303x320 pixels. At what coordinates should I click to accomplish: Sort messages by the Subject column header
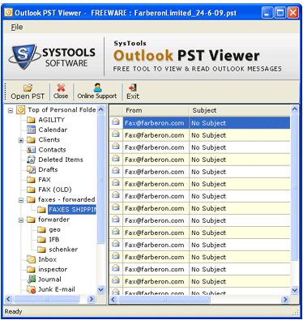coord(240,110)
